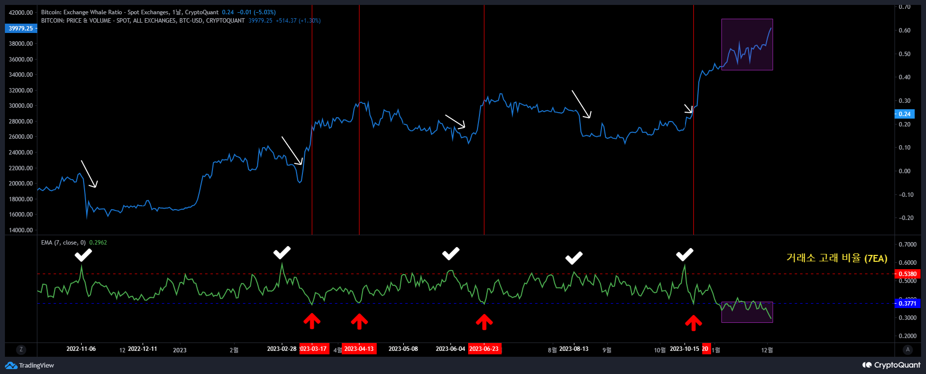
Task: Toggle the "A" auto-scale button
Action: click(x=907, y=349)
